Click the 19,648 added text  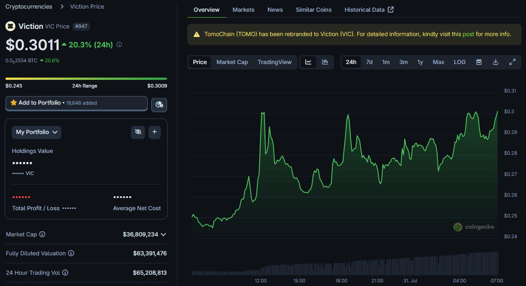[x=82, y=103]
